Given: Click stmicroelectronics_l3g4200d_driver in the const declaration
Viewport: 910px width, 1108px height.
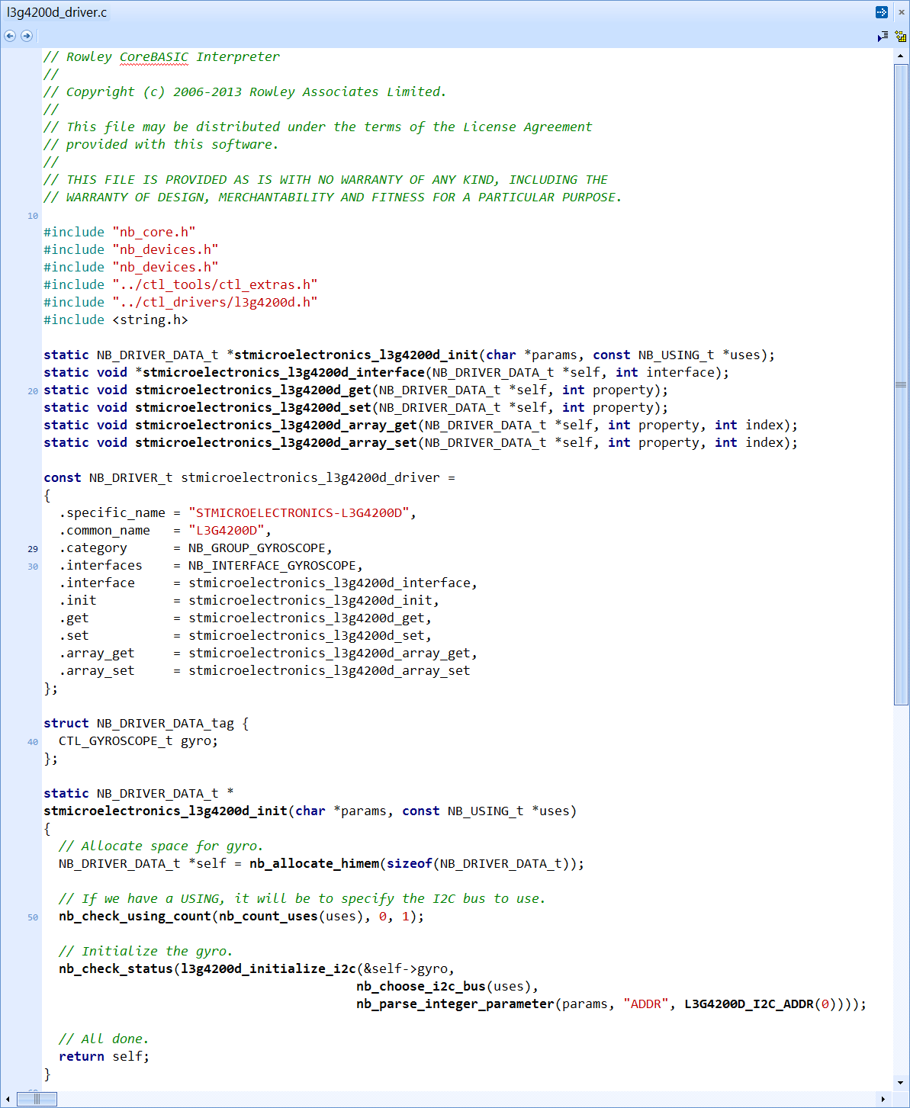Looking at the screenshot, I should (310, 477).
